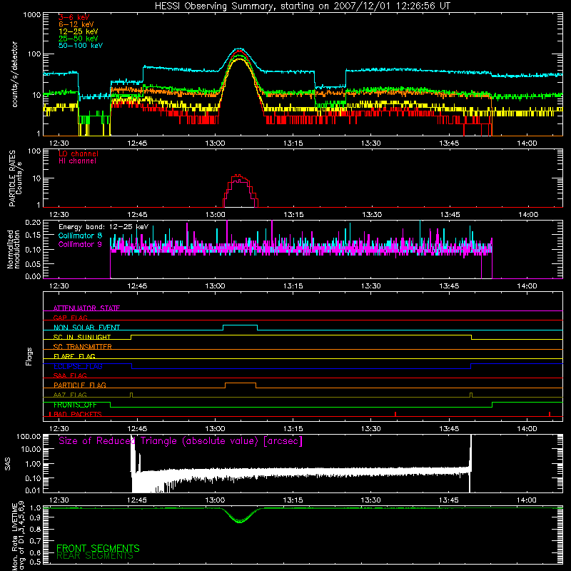Click the FLARE FLAG label
The width and height of the screenshot is (571, 571).
[74, 356]
